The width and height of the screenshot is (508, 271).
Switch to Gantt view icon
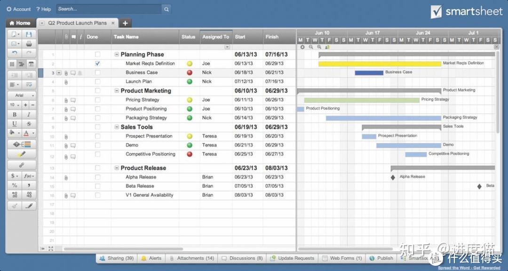(x=21, y=64)
